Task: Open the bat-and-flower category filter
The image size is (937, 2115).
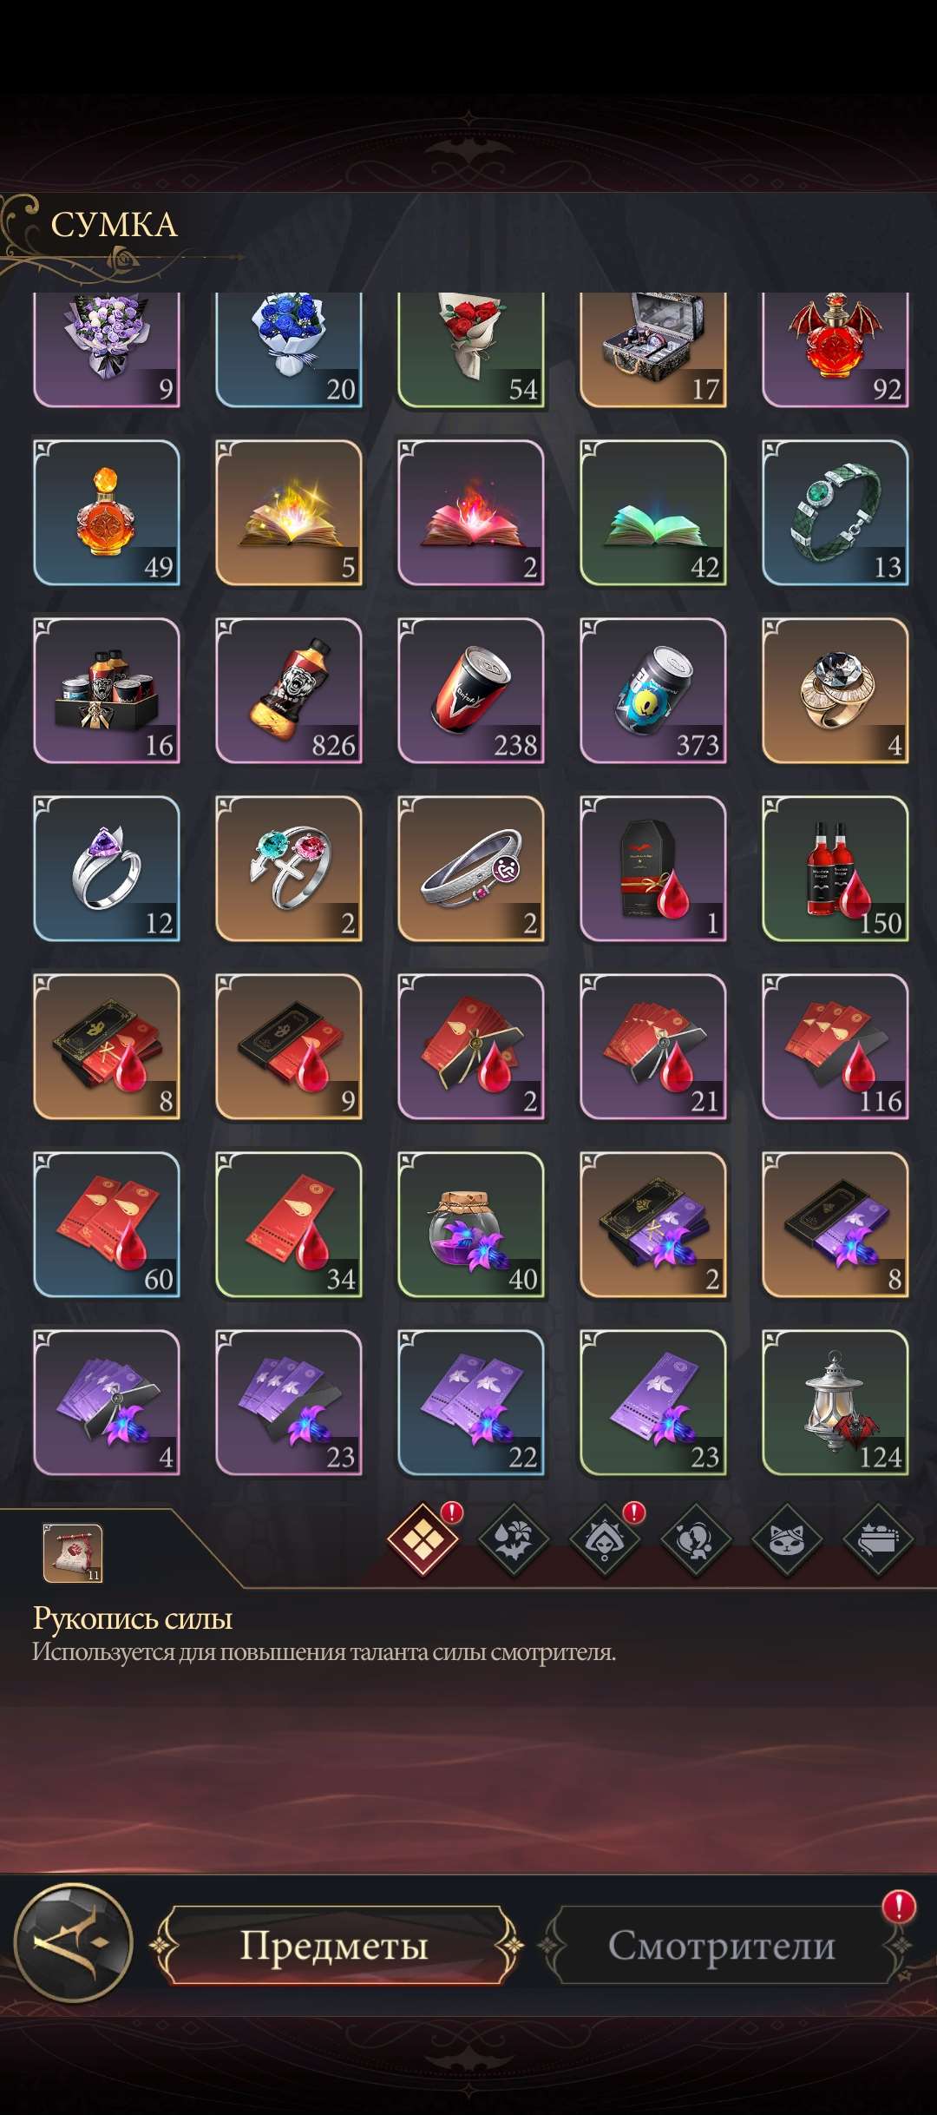Action: 514,1540
